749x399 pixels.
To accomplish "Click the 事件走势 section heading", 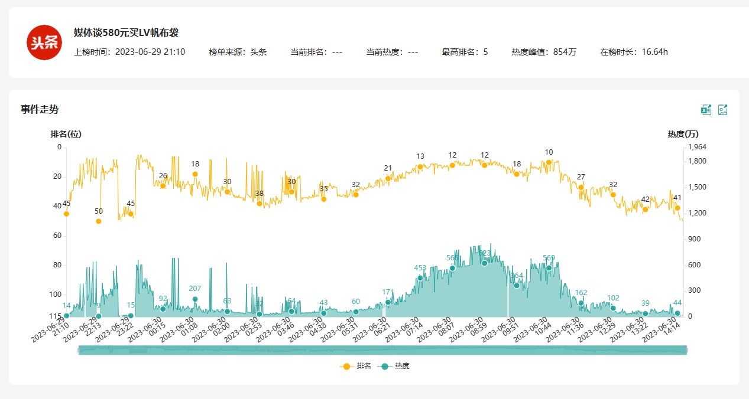I will click(40, 109).
